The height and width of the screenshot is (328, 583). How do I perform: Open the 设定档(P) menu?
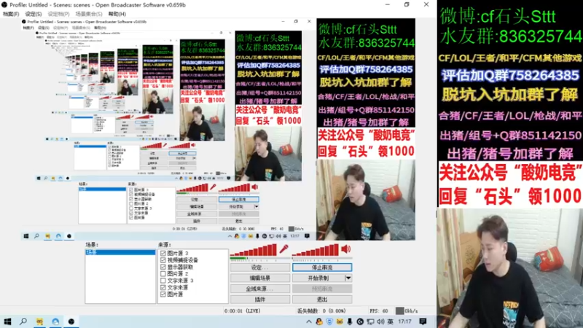58,14
